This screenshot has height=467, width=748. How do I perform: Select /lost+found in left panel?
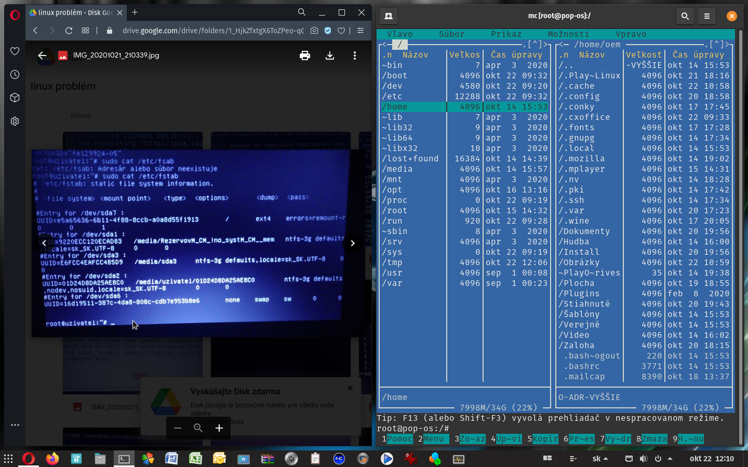[465, 159]
